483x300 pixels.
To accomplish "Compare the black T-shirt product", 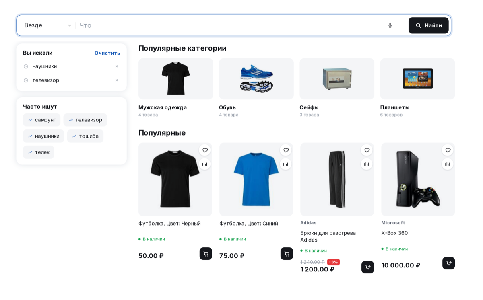I will tap(205, 164).
